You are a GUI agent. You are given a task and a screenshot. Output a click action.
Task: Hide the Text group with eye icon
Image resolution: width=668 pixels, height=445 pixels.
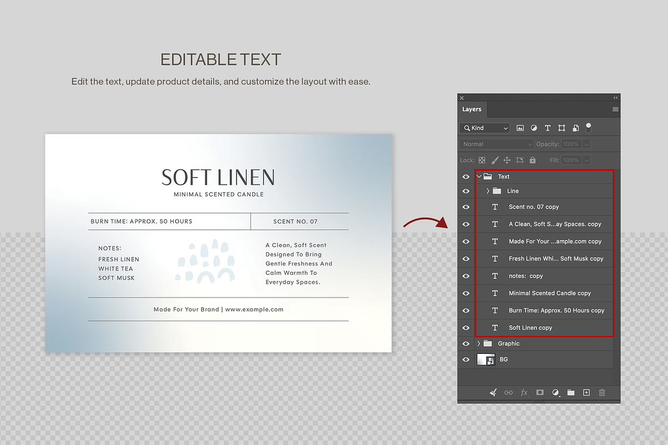coord(466,176)
